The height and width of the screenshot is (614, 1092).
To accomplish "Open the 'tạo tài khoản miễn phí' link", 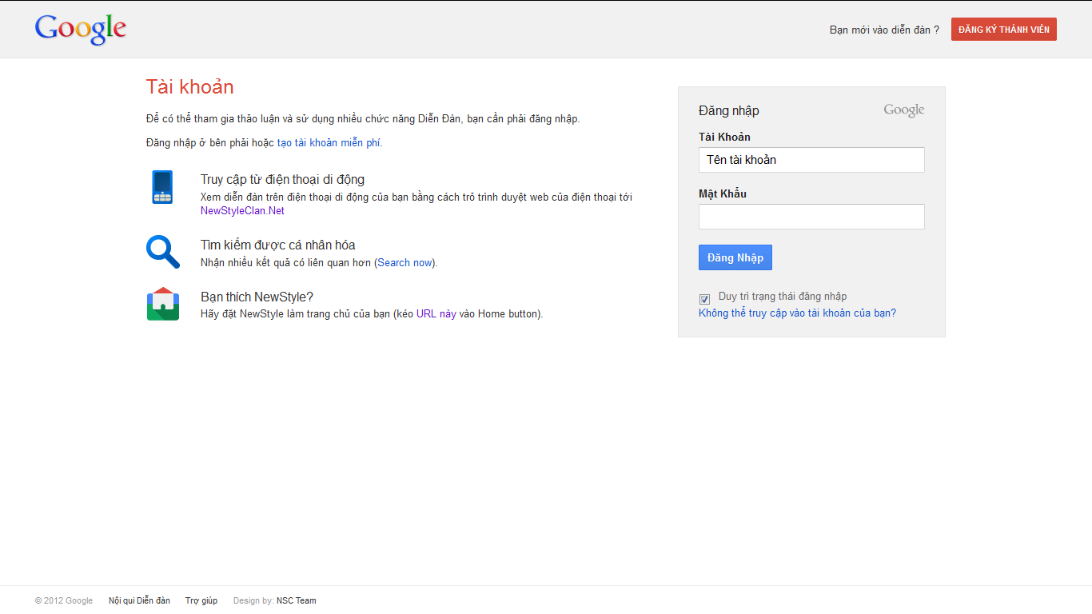I will tap(329, 143).
